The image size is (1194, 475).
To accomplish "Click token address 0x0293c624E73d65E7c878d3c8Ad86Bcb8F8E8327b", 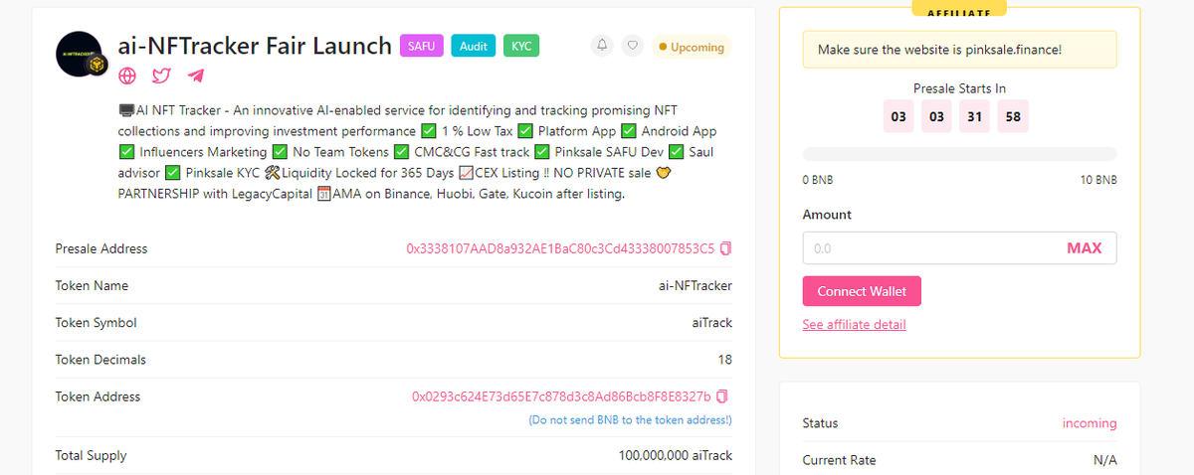I will [562, 396].
